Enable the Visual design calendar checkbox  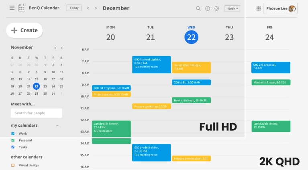pos(13,165)
